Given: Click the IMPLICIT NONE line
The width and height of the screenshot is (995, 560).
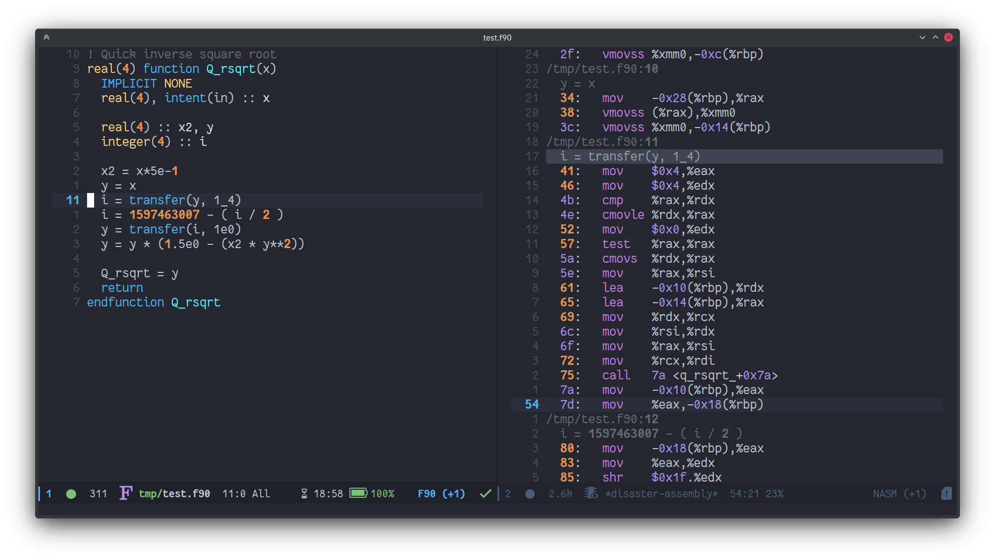Looking at the screenshot, I should coord(147,83).
